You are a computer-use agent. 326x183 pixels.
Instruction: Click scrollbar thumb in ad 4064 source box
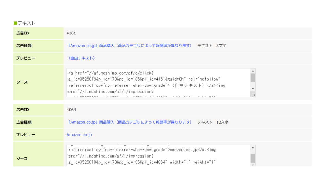pos(253,158)
